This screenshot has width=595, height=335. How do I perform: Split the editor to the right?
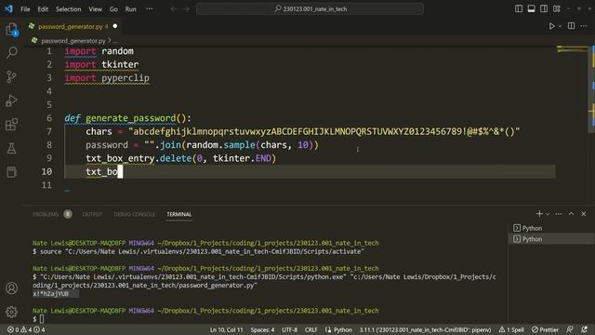coord(571,26)
